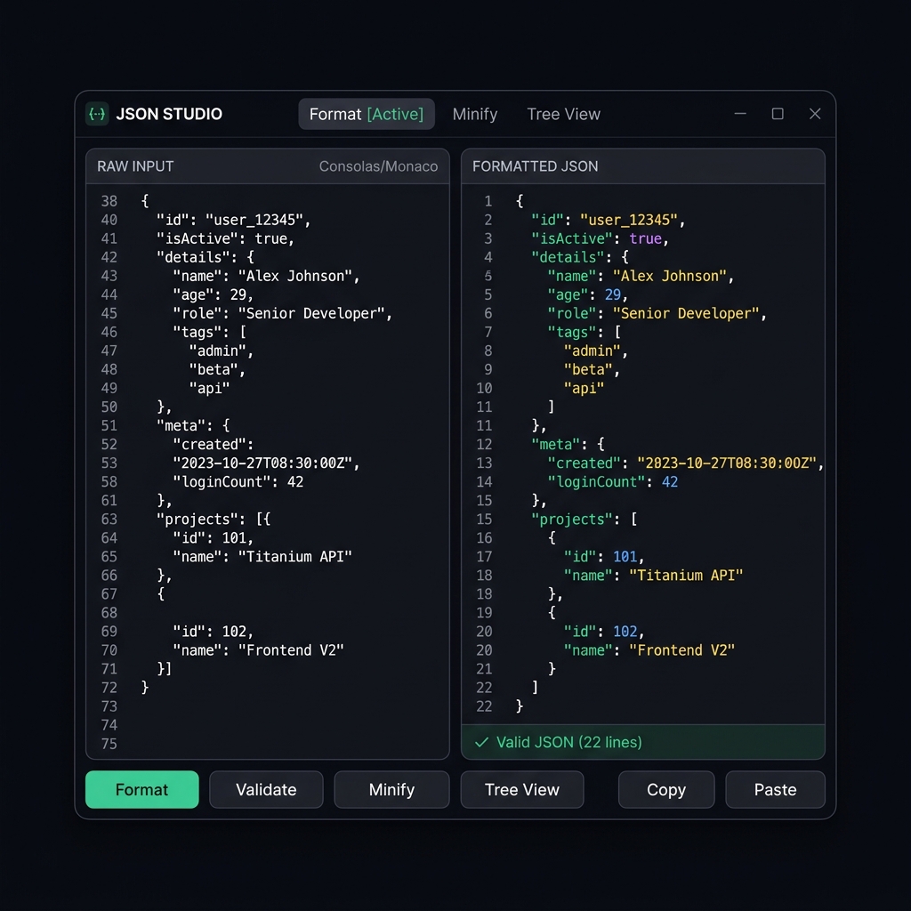Copy the formatted JSON with the Copy button
Viewport: 911px width, 911px height.
click(x=665, y=789)
